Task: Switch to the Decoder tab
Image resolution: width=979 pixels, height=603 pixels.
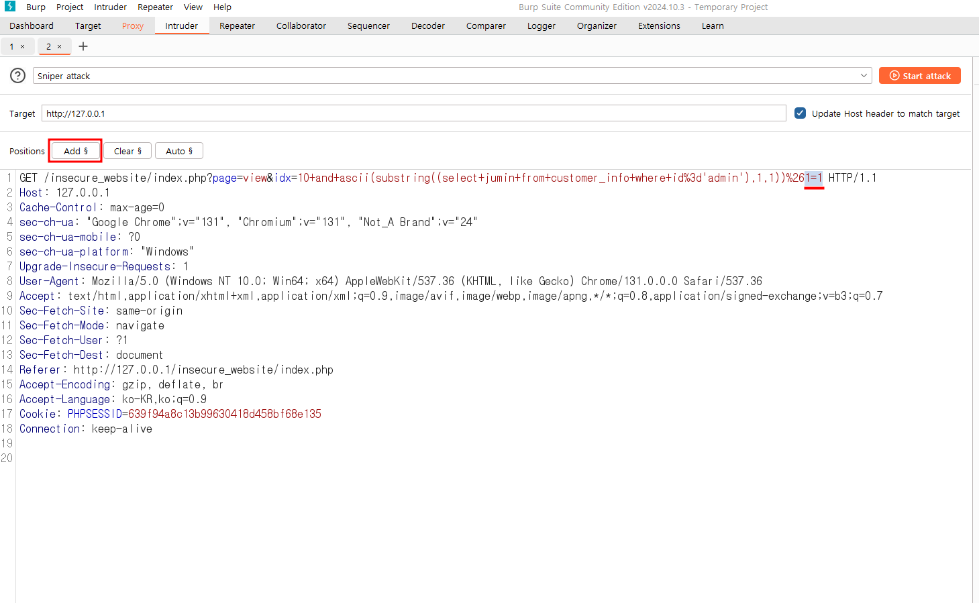Action: [428, 26]
